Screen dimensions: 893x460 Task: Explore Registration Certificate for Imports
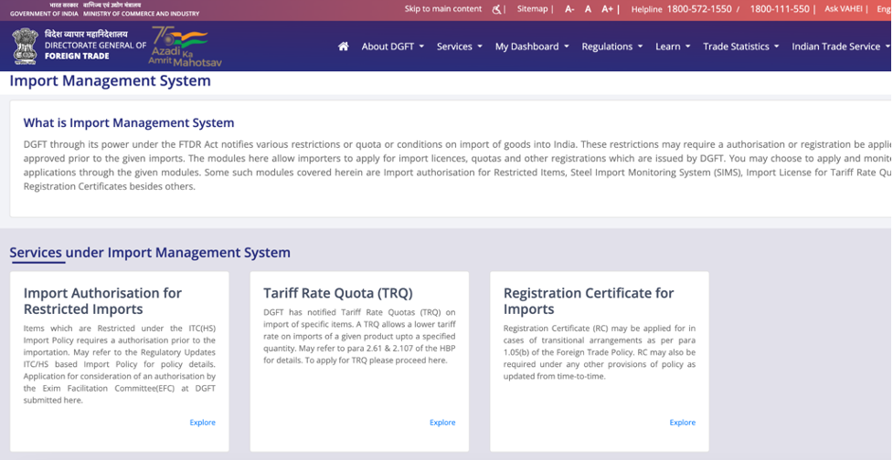682,423
